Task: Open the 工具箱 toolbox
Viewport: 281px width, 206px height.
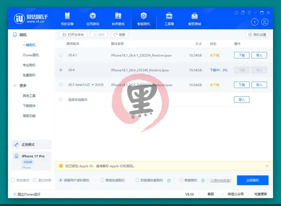Action: [169, 19]
